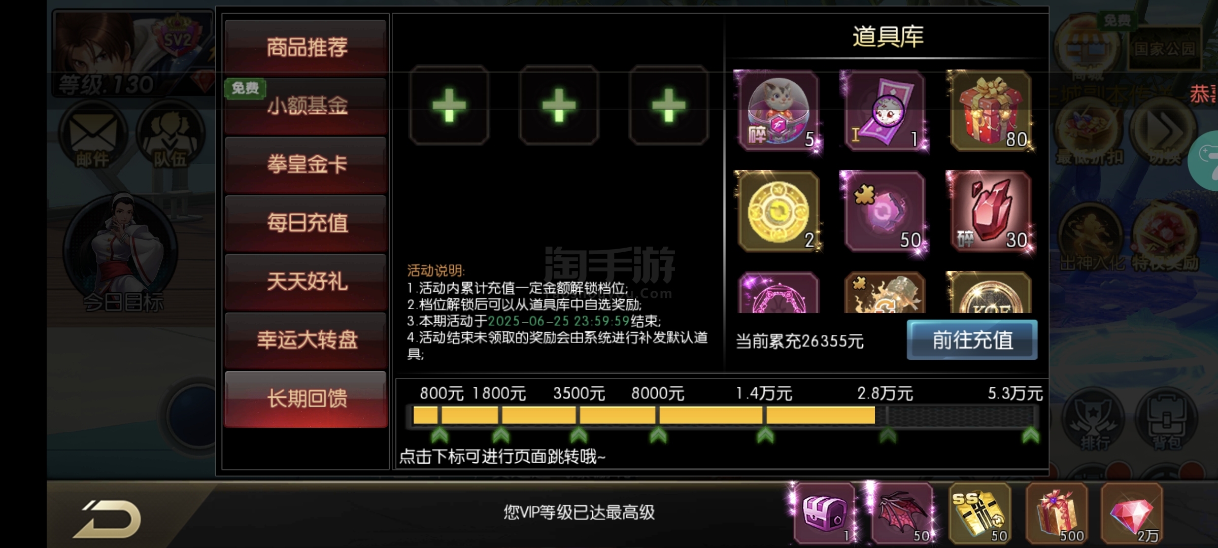Switch to 幸运大转盘 tab
Viewport: 1218px width, 548px height.
point(306,340)
